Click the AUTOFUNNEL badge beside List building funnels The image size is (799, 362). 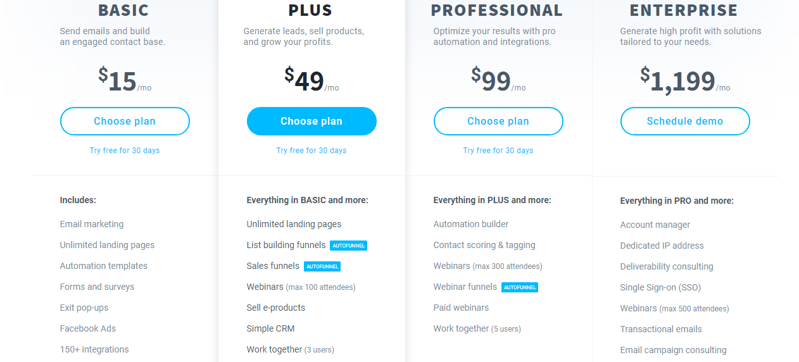point(348,246)
